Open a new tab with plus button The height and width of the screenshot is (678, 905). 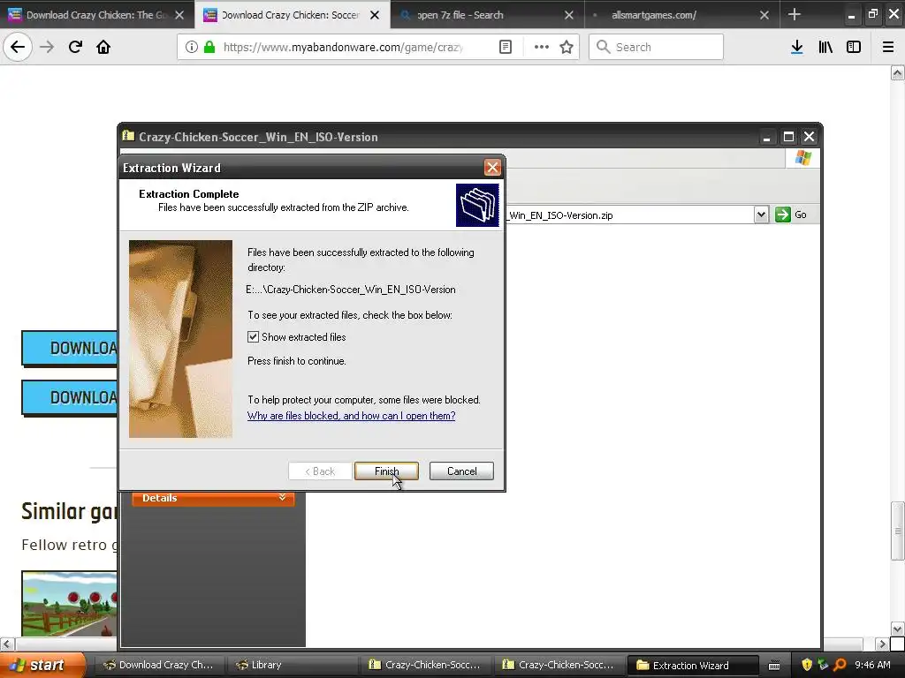click(x=795, y=14)
